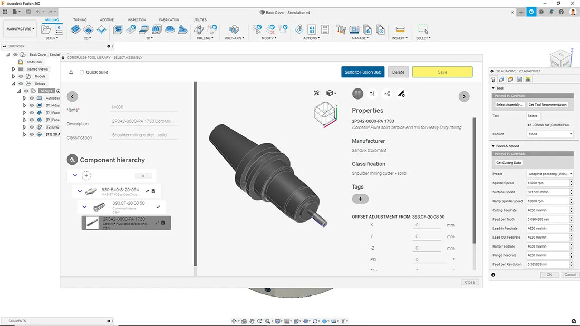
Task: Collapse the Feed & Speed section
Action: 493,146
